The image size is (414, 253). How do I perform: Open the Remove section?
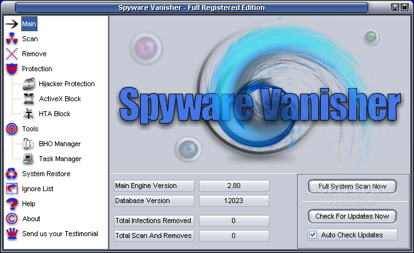(34, 54)
